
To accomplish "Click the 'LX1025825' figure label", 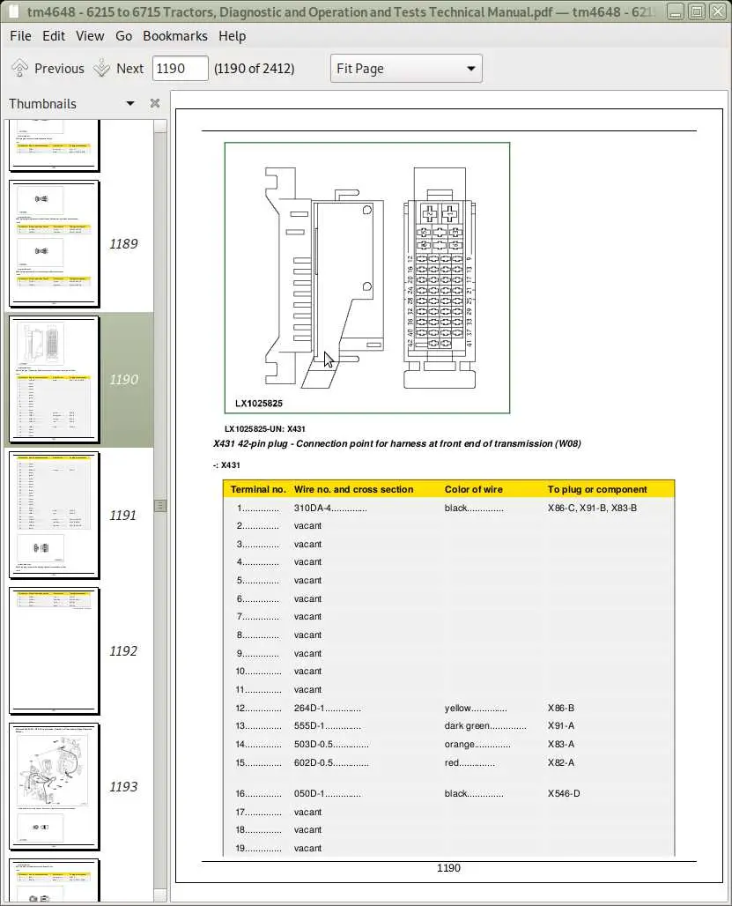I will 259,404.
